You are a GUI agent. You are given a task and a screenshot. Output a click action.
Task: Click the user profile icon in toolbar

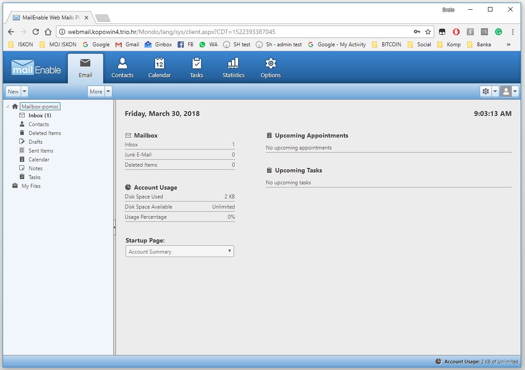coord(506,91)
